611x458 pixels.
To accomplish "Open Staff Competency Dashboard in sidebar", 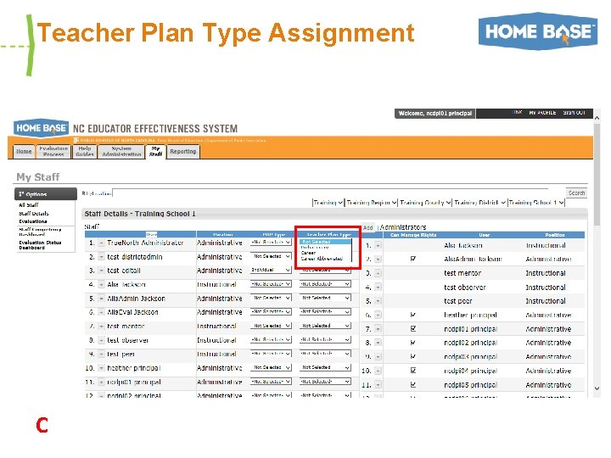I will click(40, 232).
